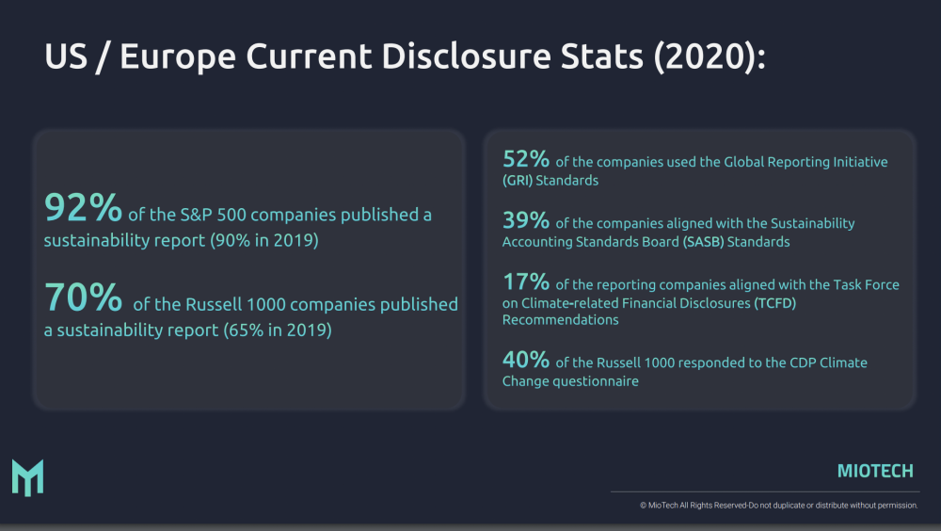The image size is (941, 531).
Task: Click the 39% SASB statistic figure
Action: [526, 220]
